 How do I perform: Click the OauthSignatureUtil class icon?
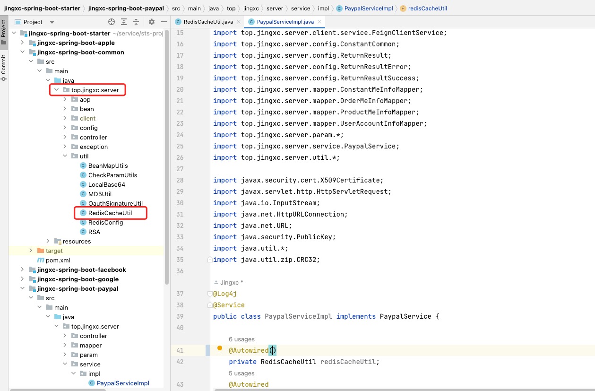(83, 203)
